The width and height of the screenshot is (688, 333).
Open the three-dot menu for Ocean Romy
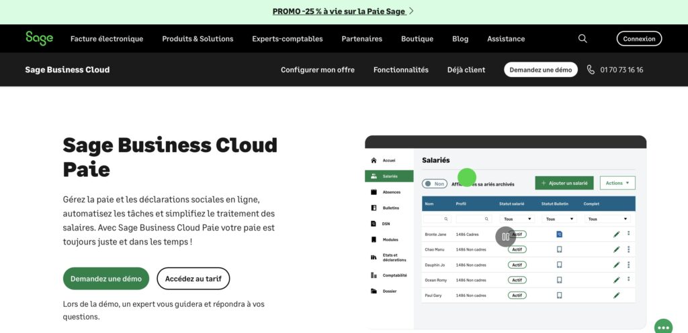click(x=629, y=279)
